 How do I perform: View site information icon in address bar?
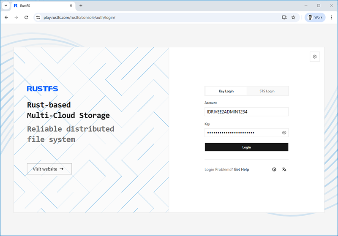(x=38, y=17)
